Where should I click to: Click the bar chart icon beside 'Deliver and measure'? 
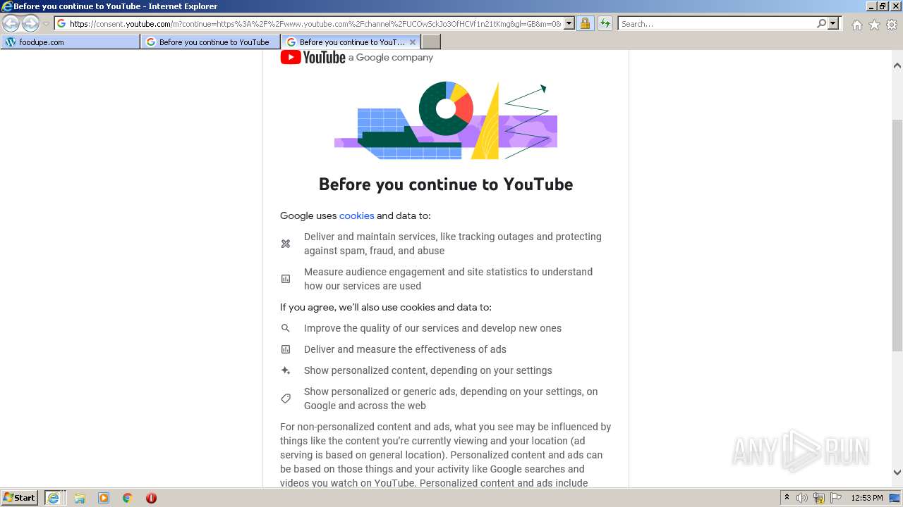point(286,349)
